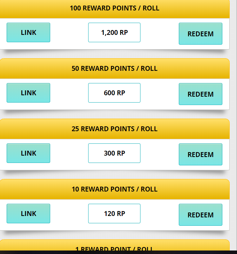Expand the 10 Reward Points / Roll header

[x=114, y=189]
